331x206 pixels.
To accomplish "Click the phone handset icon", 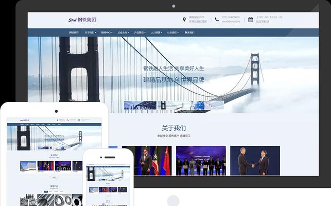I will click(x=217, y=20).
